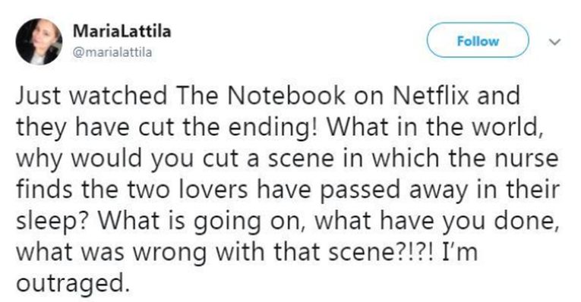This screenshot has width=581, height=302.
Task: Click the line starting 'finds the two lovers'
Action: pyautogui.click(x=288, y=190)
